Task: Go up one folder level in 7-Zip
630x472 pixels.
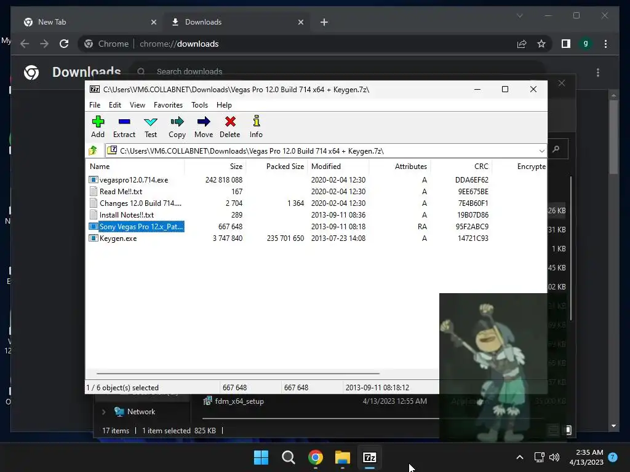Action: pyautogui.click(x=94, y=151)
